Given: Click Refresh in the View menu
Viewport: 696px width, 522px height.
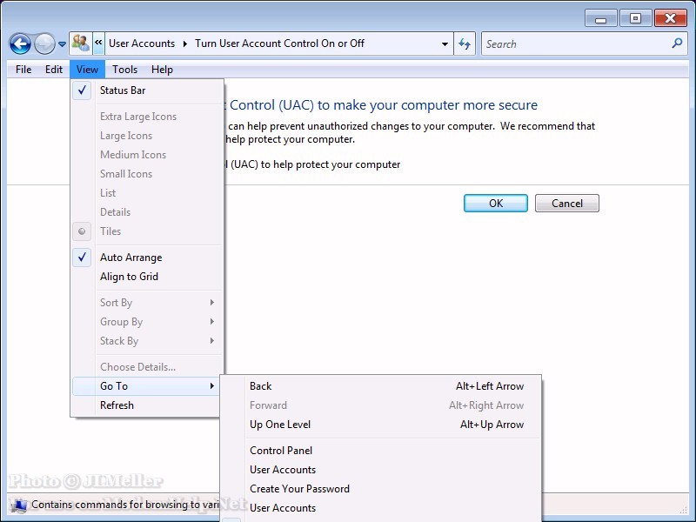Looking at the screenshot, I should pyautogui.click(x=146, y=405).
